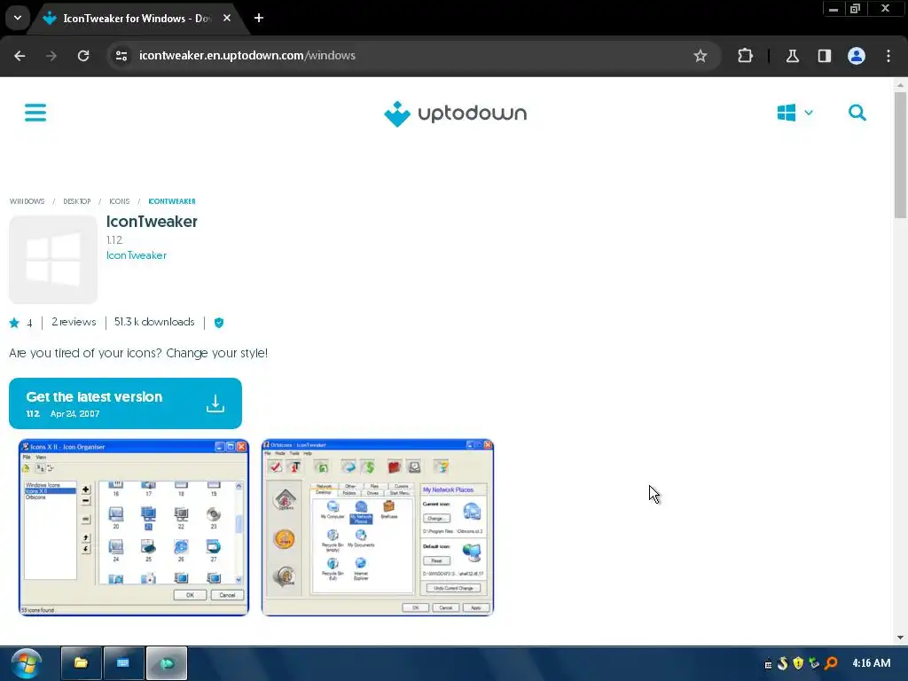Click the security shield badge
The image size is (908, 681).
219,323
